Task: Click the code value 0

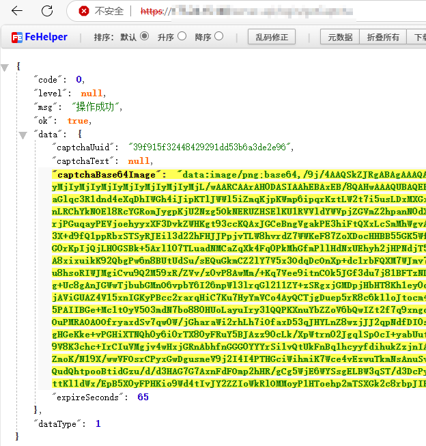Action: (79, 79)
